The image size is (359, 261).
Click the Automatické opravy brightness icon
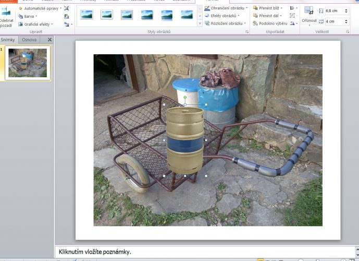point(21,8)
